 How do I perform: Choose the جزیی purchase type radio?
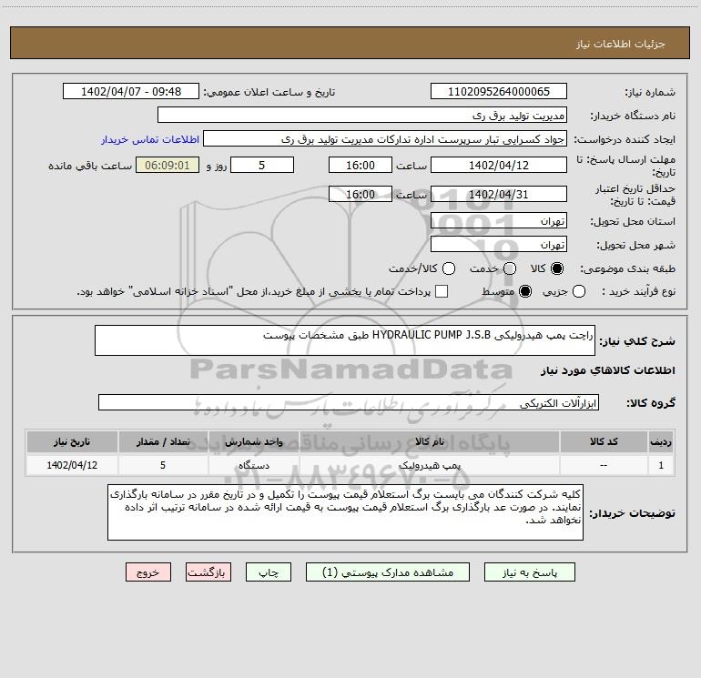pyautogui.click(x=579, y=291)
